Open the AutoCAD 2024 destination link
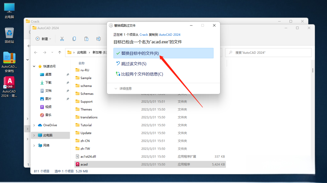Viewport: 327px width, 183px height. point(170,35)
